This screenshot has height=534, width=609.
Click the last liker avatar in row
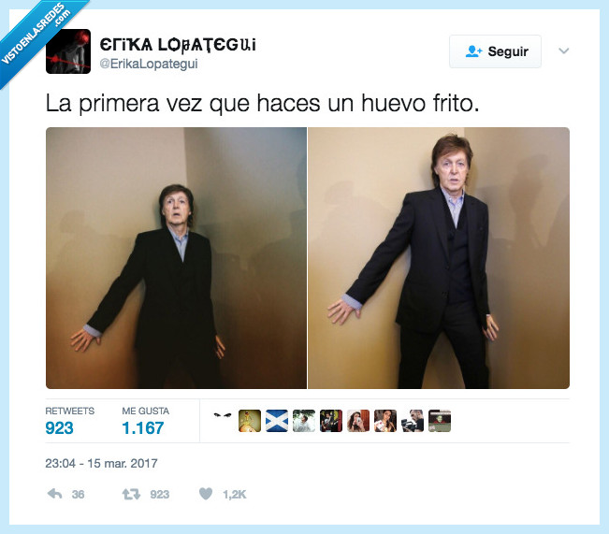pos(440,421)
